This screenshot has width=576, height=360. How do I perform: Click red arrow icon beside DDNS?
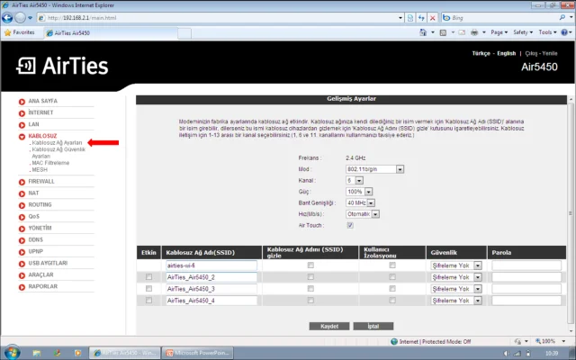(x=22, y=240)
